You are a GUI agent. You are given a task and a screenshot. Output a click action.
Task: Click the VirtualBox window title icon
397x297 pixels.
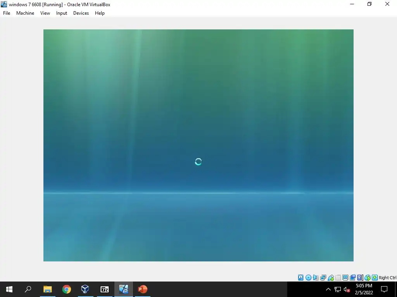point(4,4)
